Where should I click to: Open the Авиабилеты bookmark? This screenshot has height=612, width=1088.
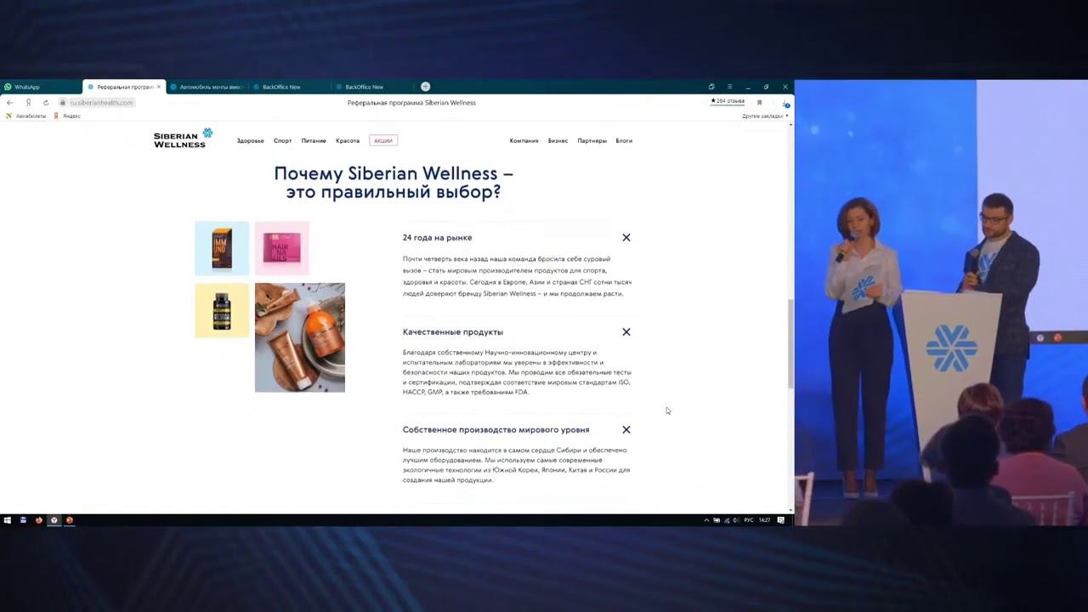point(26,116)
